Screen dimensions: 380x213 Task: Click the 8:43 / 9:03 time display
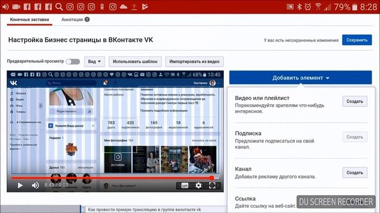click(x=56, y=185)
